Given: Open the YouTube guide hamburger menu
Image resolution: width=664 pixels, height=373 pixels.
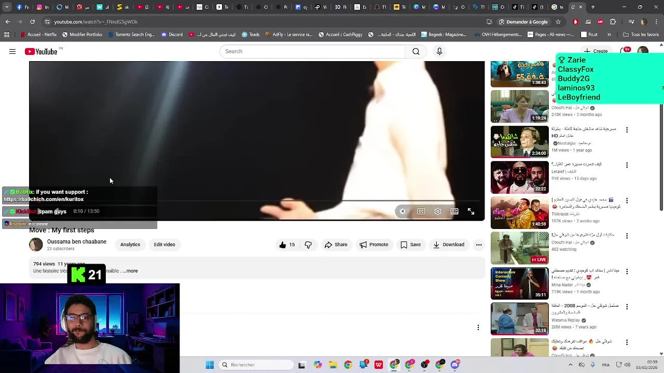Looking at the screenshot, I should coord(12,51).
